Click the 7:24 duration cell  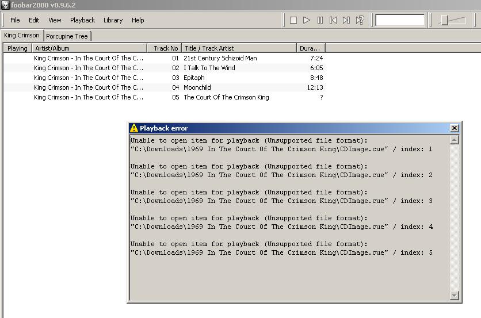pos(316,58)
